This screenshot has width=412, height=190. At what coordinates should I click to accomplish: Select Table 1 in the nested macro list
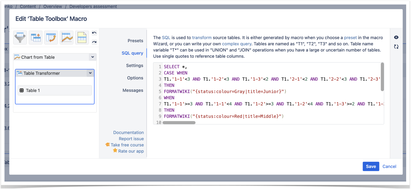tap(54, 90)
